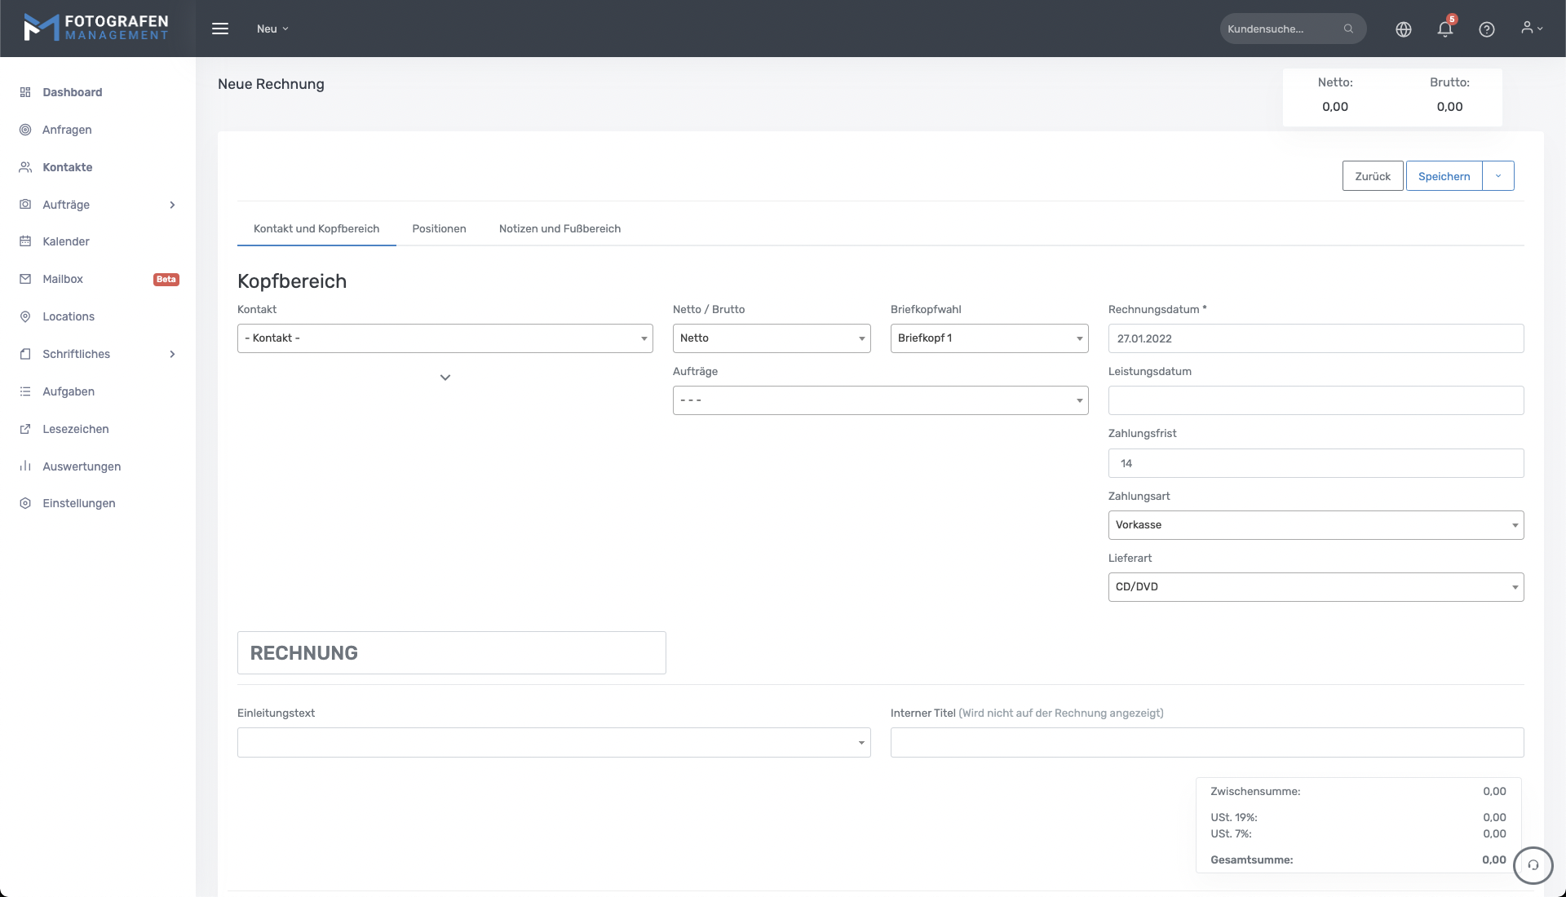This screenshot has height=897, width=1566.
Task: Click the Dashboard sidebar icon
Action: pos(25,92)
